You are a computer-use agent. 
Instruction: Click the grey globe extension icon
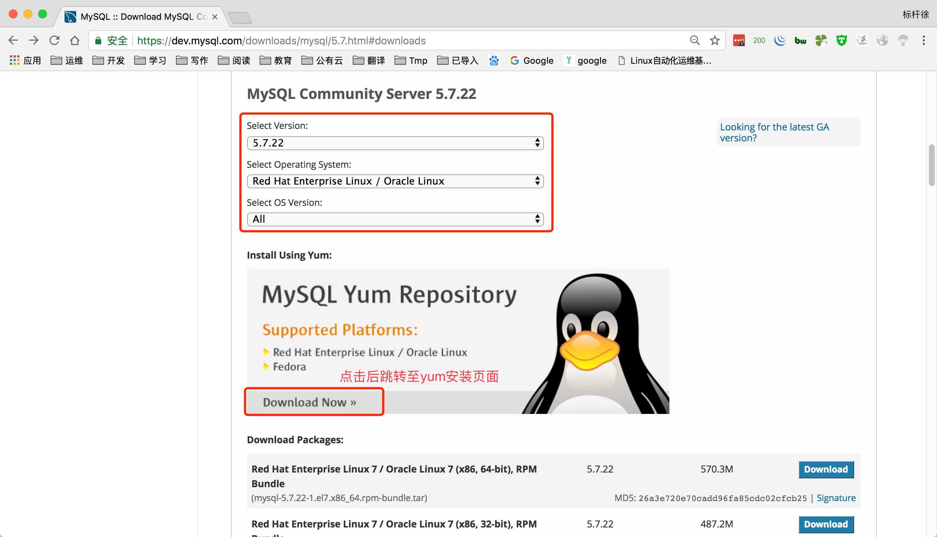pyautogui.click(x=882, y=40)
